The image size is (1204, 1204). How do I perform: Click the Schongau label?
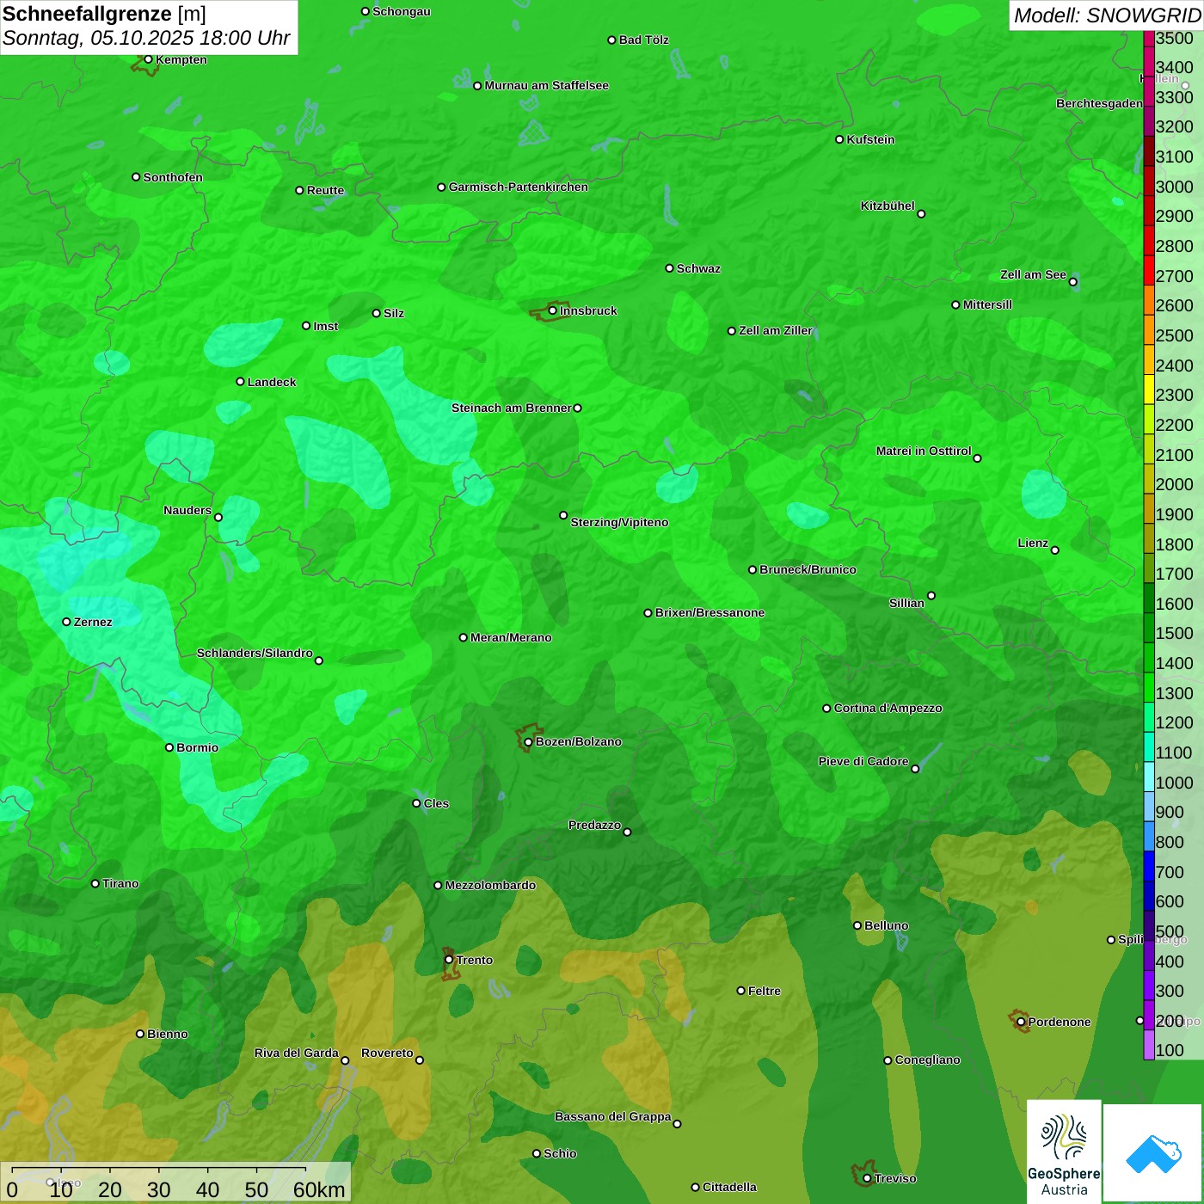click(x=402, y=11)
